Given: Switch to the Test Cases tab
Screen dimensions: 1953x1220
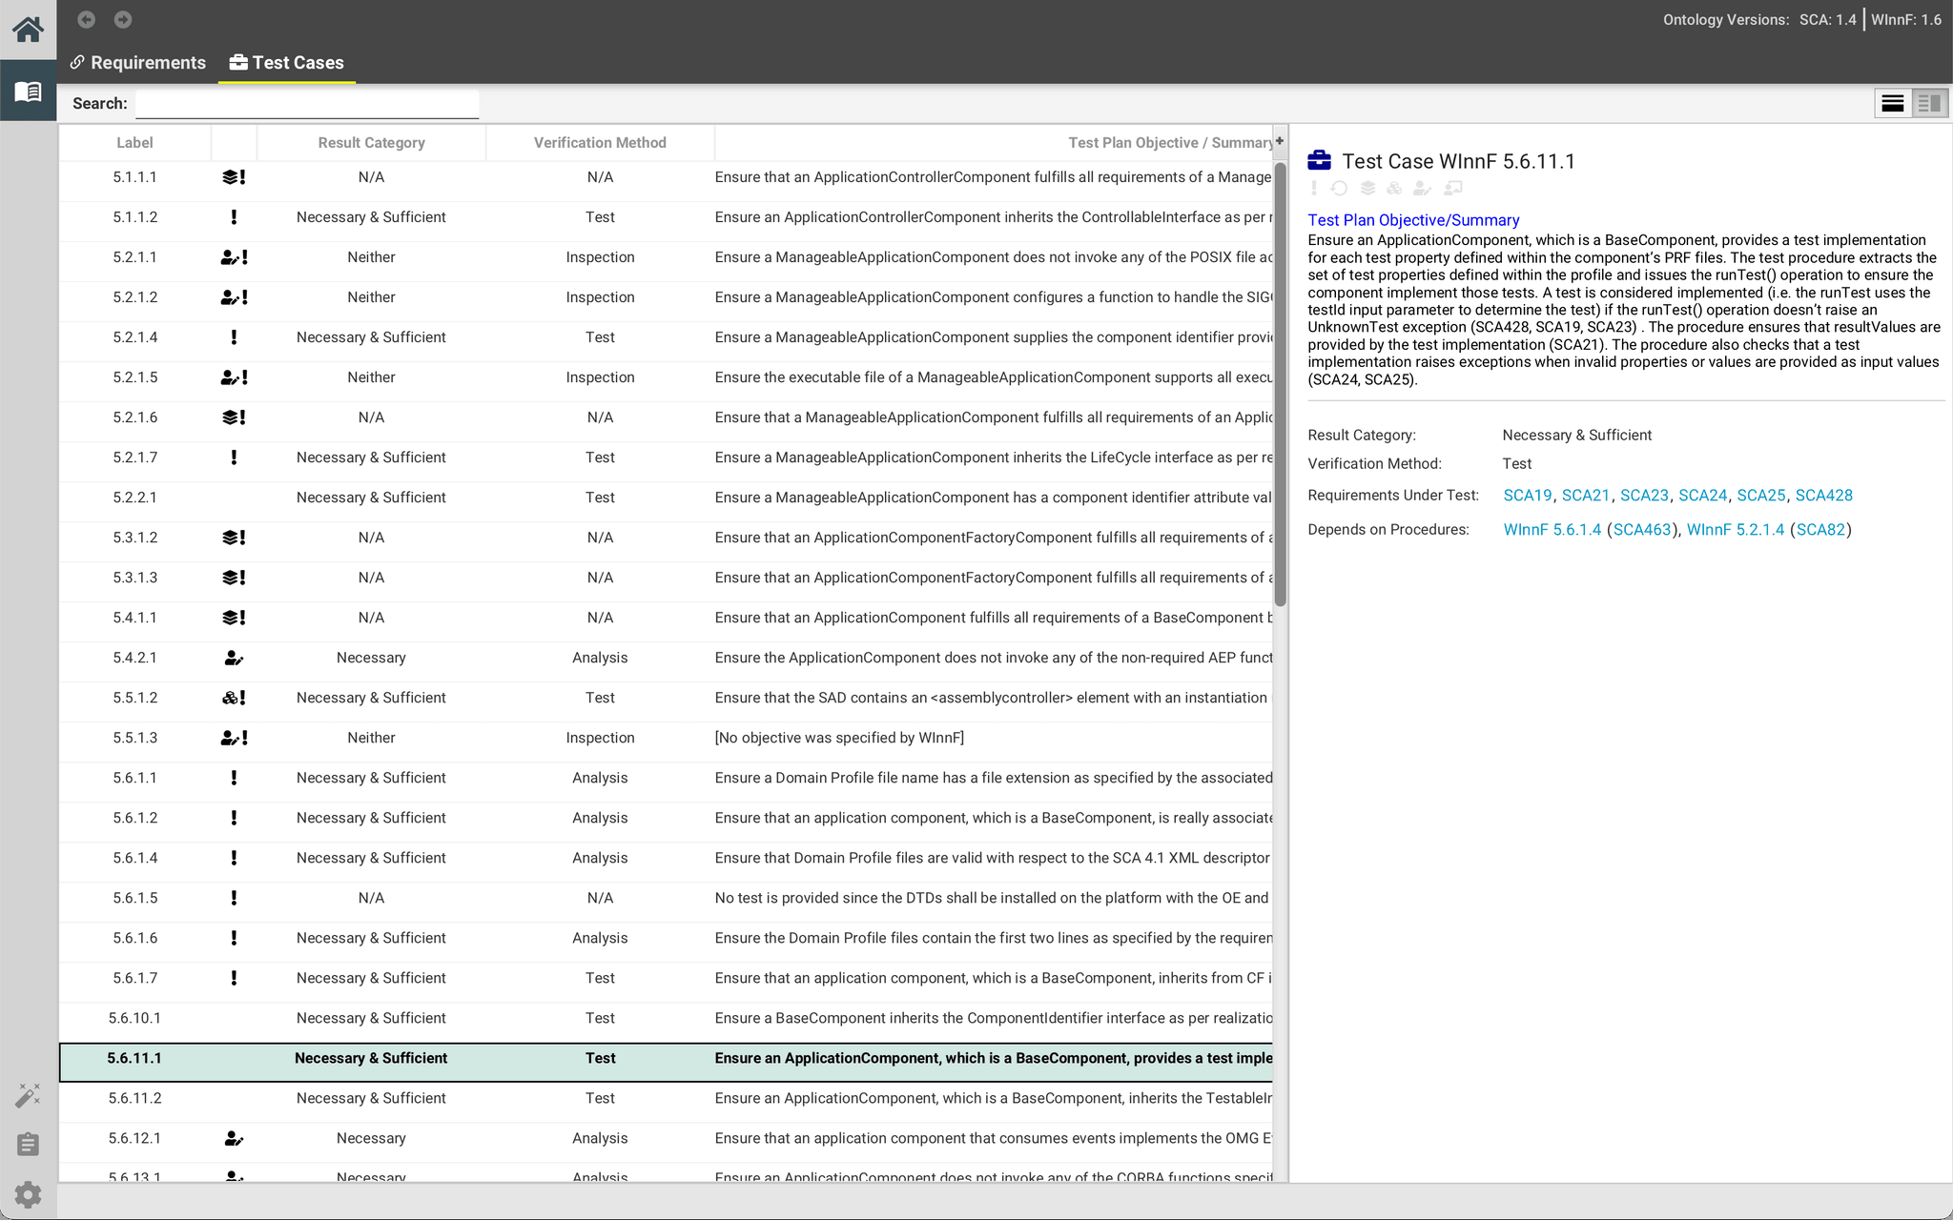Looking at the screenshot, I should coord(287,62).
